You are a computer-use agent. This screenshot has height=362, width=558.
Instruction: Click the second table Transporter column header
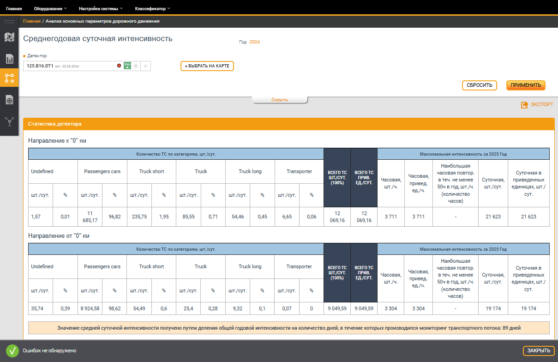click(299, 266)
